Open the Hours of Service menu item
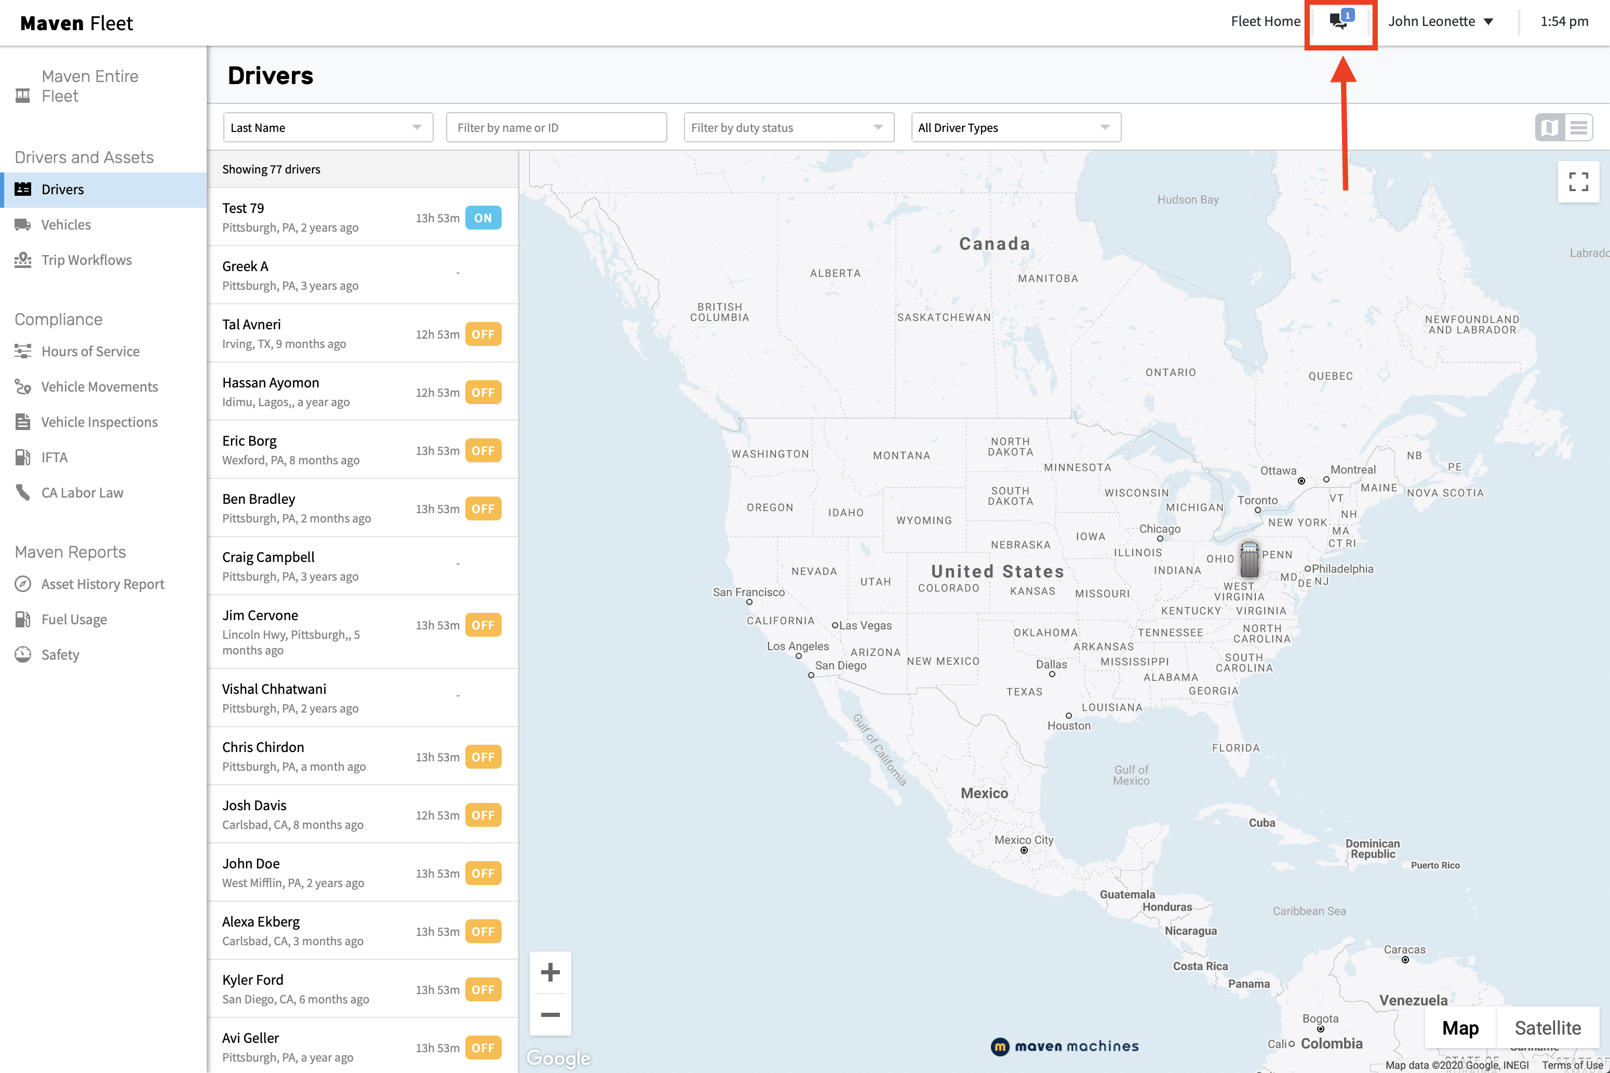Viewport: 1610px width, 1073px height. coord(90,351)
